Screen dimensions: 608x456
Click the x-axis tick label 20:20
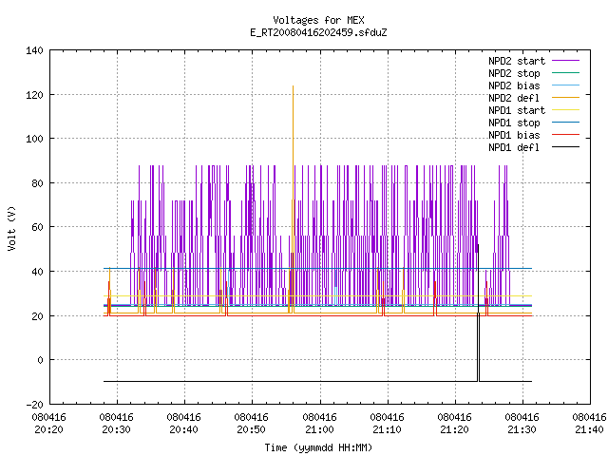pos(48,429)
